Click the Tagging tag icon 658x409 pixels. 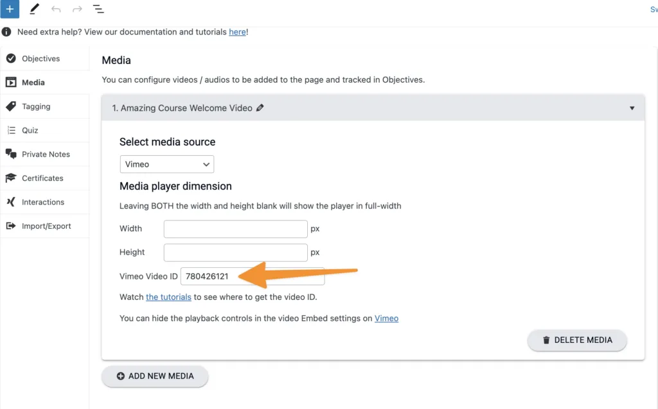pyautogui.click(x=11, y=106)
